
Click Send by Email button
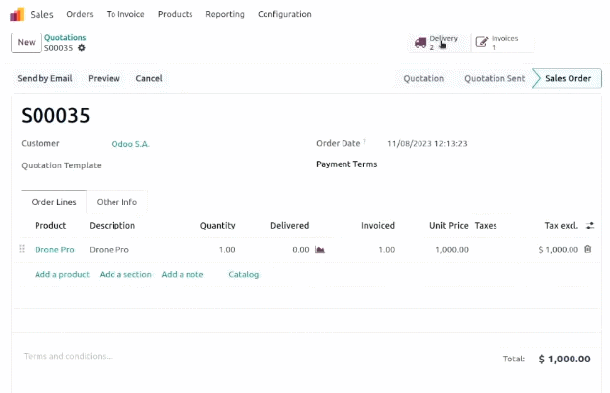tap(44, 78)
